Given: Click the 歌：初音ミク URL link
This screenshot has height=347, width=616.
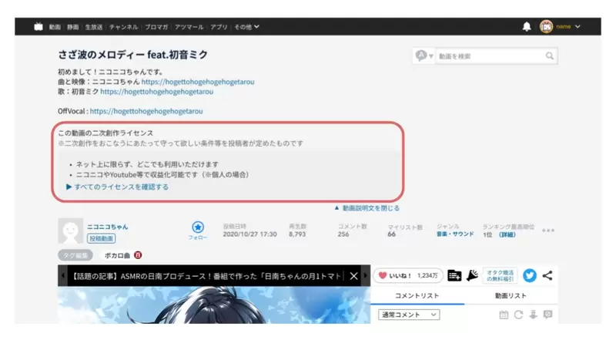Looking at the screenshot, I should click(157, 92).
